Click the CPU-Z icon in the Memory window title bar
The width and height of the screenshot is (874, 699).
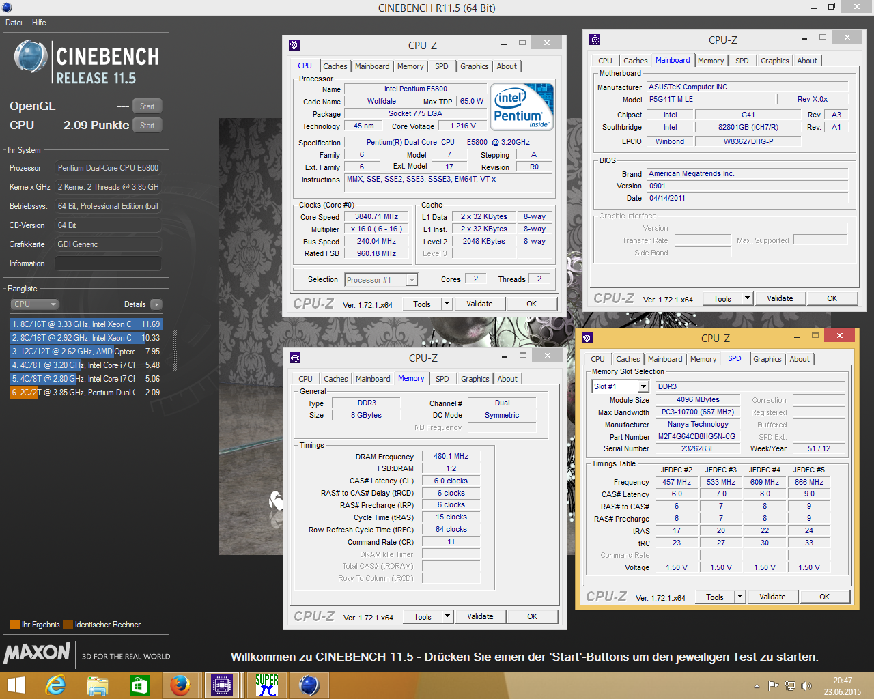(x=295, y=358)
